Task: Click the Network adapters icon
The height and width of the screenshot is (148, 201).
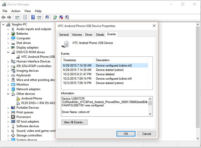Action: point(13,89)
